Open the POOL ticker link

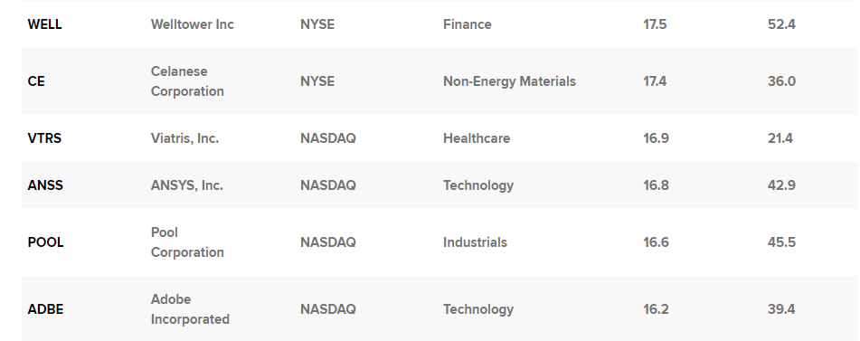[x=45, y=242]
